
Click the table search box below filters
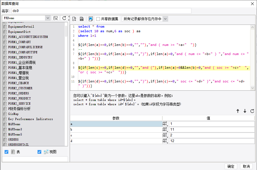35,159
